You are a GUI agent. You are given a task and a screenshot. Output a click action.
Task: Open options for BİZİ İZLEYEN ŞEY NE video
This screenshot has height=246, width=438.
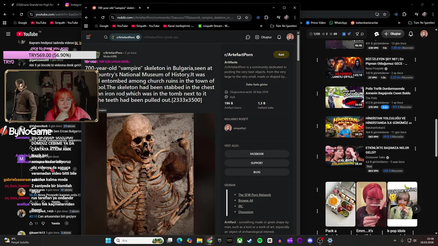(x=415, y=60)
